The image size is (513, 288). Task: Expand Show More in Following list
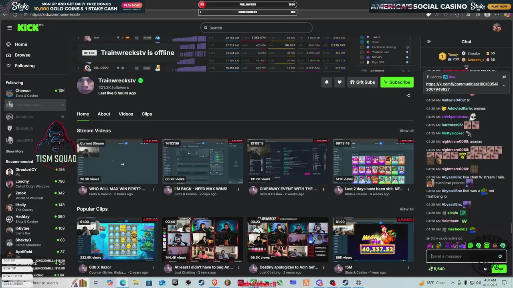[x=14, y=152]
